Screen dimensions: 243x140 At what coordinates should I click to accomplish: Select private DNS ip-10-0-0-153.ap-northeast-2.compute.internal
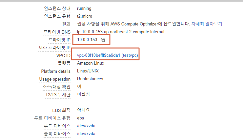pos(121,32)
